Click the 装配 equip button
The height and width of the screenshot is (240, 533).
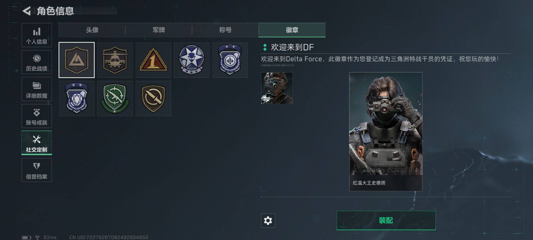click(x=386, y=220)
